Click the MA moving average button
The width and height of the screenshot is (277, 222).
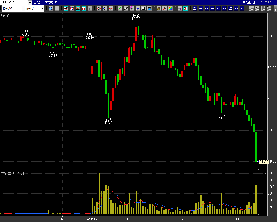click(x=200, y=9)
